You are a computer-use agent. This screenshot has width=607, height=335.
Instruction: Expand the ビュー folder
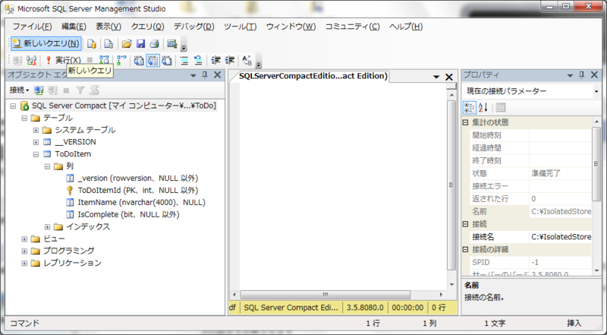(24, 239)
